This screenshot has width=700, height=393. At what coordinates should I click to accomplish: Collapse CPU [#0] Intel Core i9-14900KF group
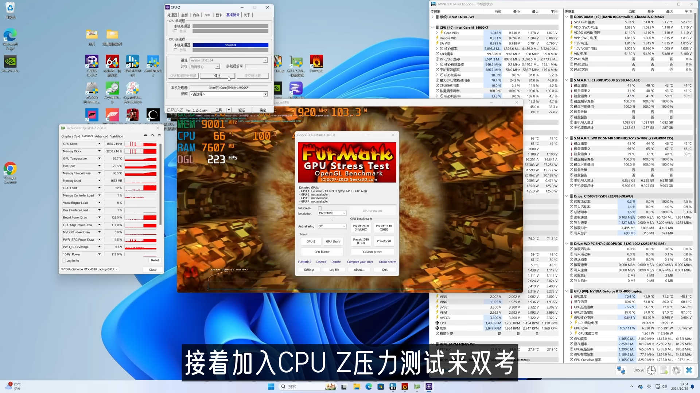[x=432, y=27]
